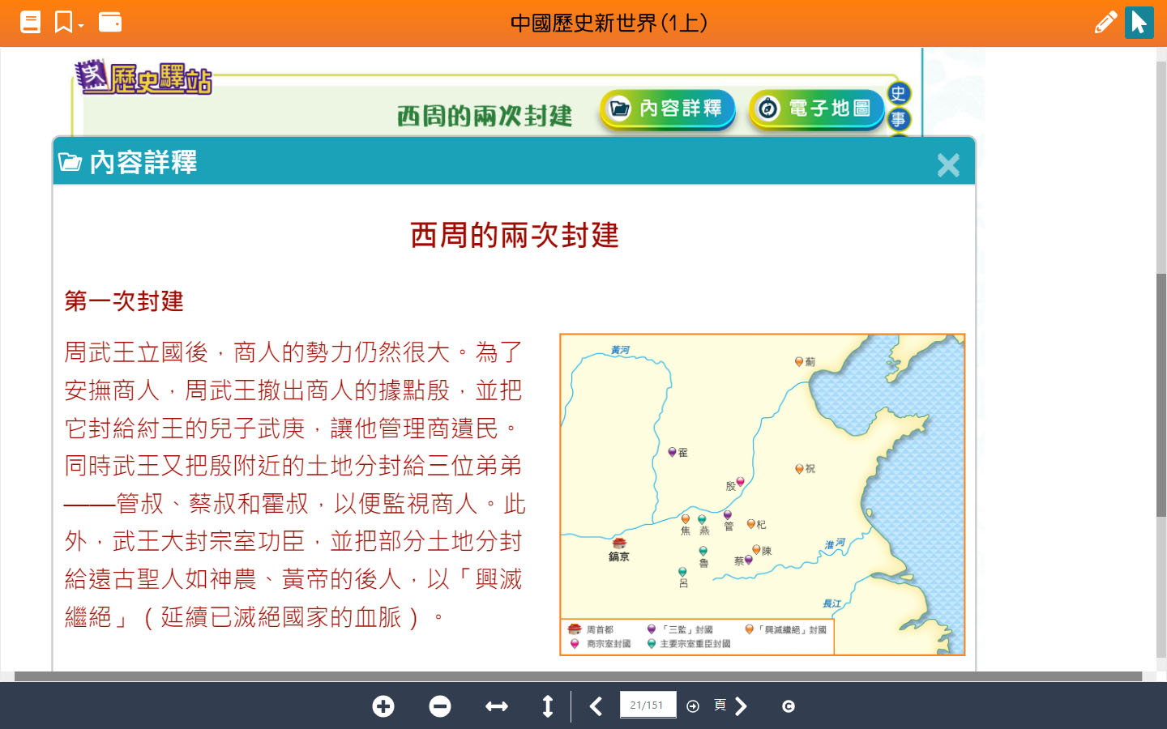Close the 內容詳釋 popup panel
Image resolution: width=1167 pixels, height=729 pixels.
tap(947, 165)
